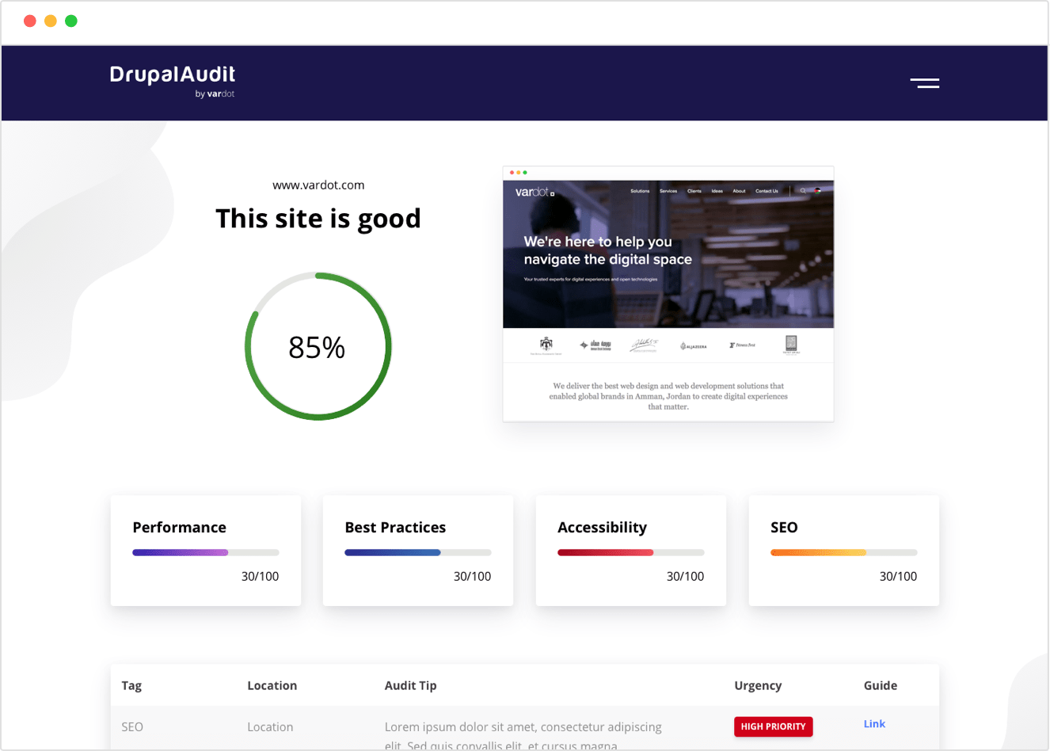Open the hamburger menu icon

pyautogui.click(x=924, y=83)
